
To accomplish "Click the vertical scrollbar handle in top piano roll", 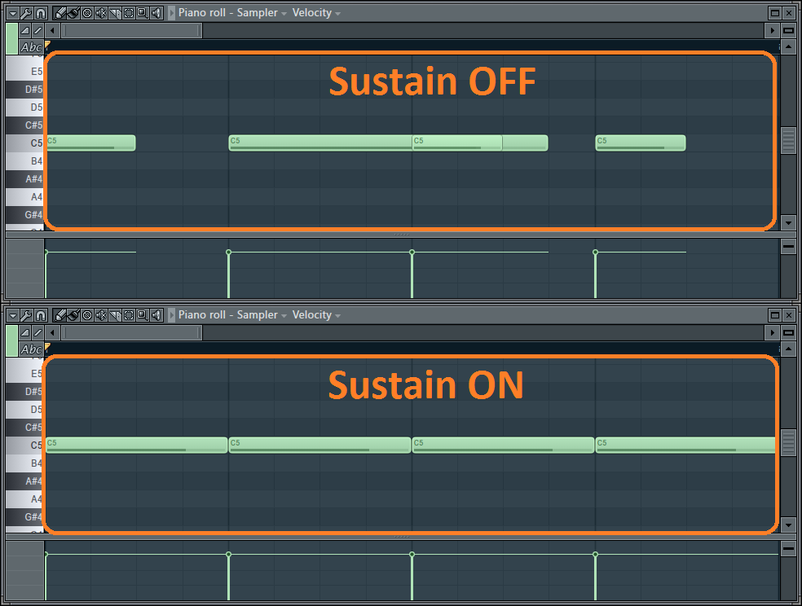I will [787, 141].
